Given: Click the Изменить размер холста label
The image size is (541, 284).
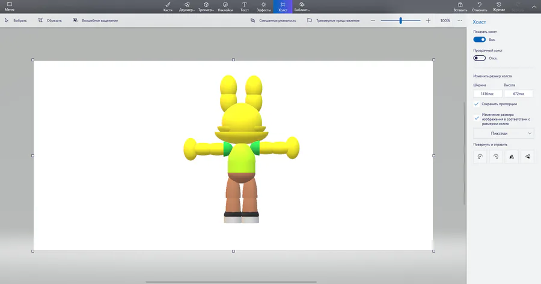Looking at the screenshot, I should [x=492, y=76].
